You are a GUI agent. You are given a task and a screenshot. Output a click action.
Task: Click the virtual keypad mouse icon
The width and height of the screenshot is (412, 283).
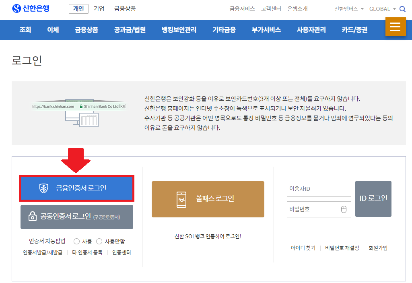tap(344, 209)
